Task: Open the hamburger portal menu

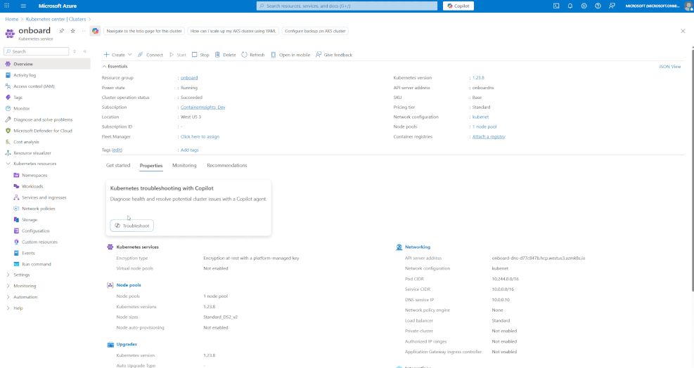Action: tap(23, 6)
